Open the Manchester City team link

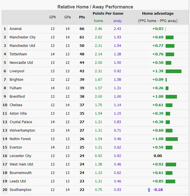23,37
